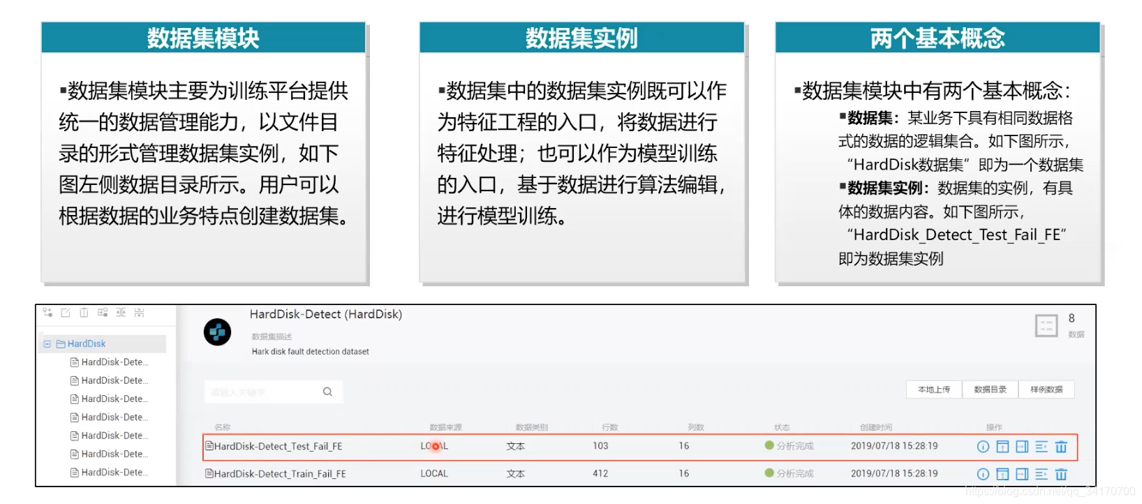Click the 文本 category in the Test_Fail_FE row

point(516,446)
